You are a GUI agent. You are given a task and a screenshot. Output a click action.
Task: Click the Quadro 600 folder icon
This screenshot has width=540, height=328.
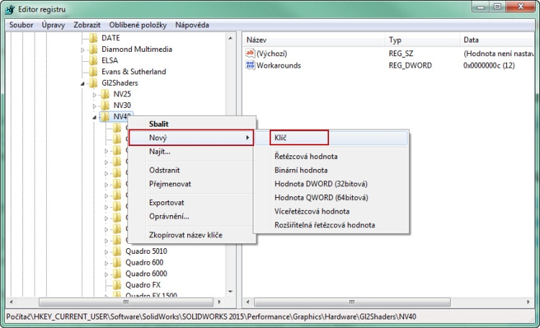pos(117,263)
